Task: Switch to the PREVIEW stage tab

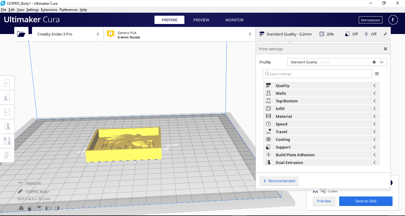Action: pos(201,20)
